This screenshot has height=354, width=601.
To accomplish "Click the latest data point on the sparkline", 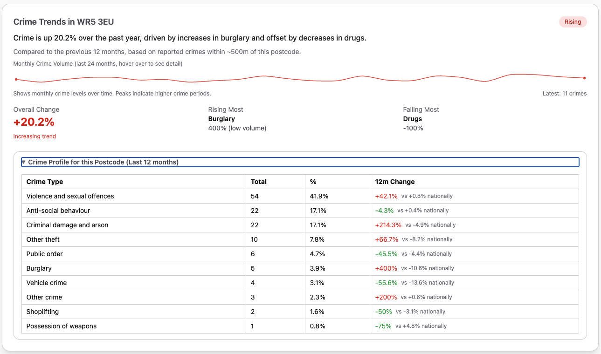I will pyautogui.click(x=584, y=78).
